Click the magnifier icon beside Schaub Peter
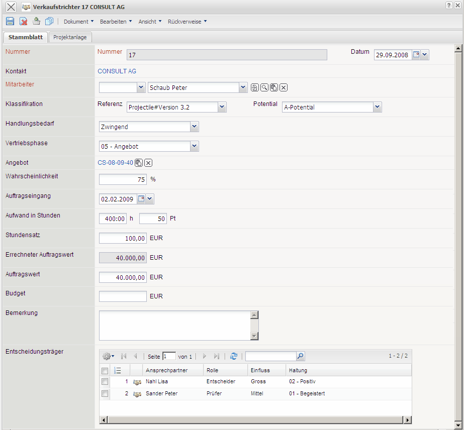The width and height of the screenshot is (464, 430). (264, 88)
